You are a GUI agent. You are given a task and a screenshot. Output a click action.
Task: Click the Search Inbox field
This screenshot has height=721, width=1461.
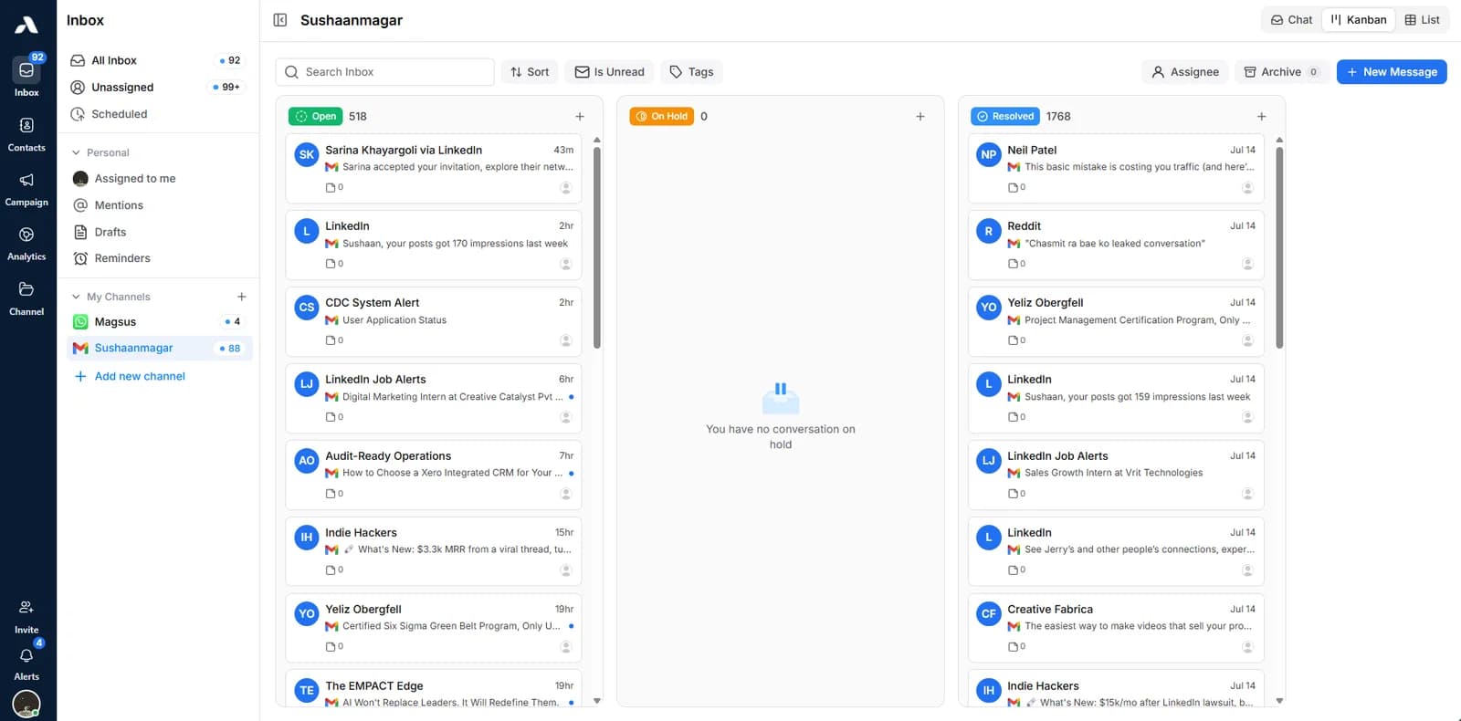[384, 72]
